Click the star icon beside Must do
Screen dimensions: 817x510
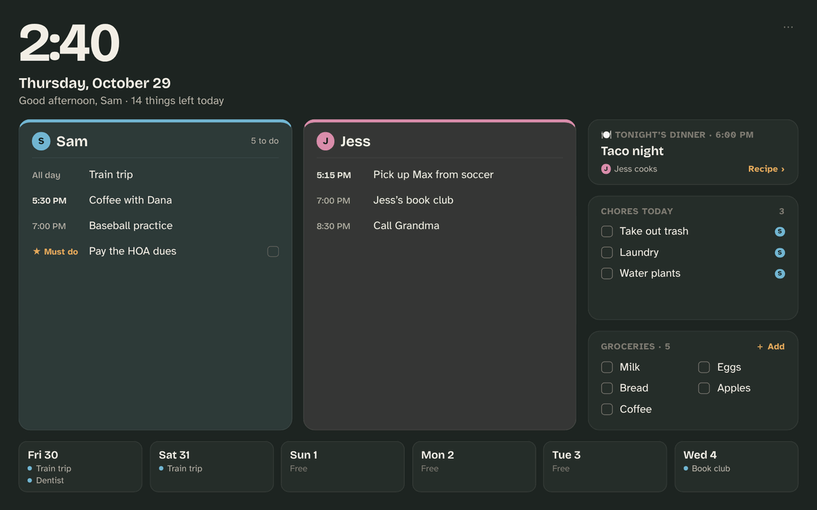click(37, 252)
